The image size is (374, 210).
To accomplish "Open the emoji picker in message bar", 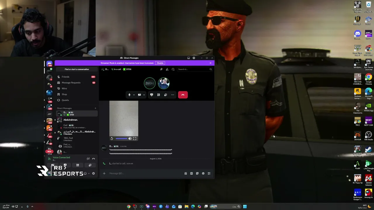I will (203, 174).
